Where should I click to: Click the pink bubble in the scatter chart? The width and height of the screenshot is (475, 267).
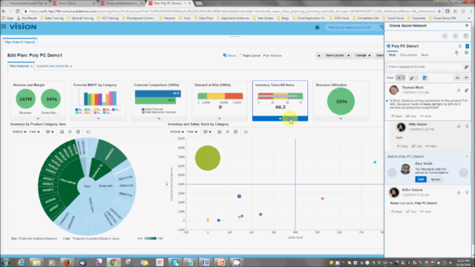(322, 199)
